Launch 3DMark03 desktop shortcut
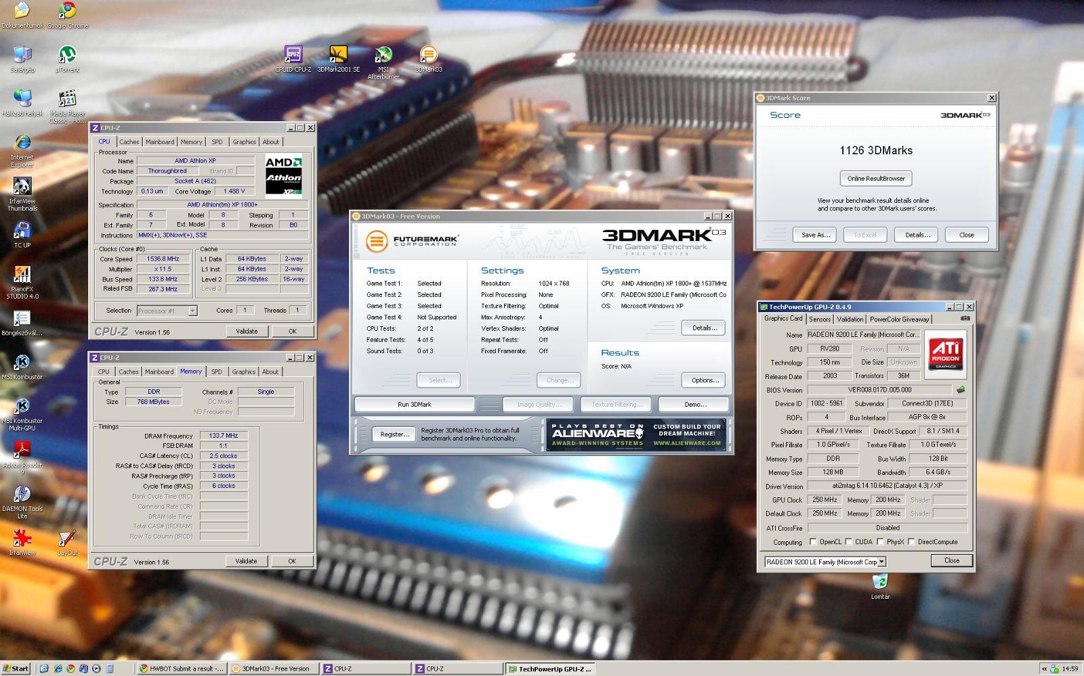The width and height of the screenshot is (1084, 676). pyautogui.click(x=428, y=59)
